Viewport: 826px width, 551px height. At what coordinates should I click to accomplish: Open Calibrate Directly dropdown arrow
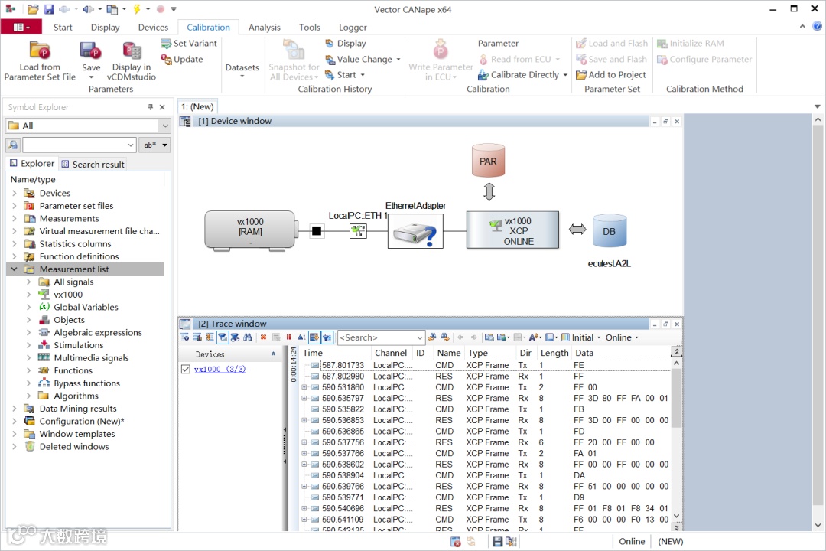point(565,75)
